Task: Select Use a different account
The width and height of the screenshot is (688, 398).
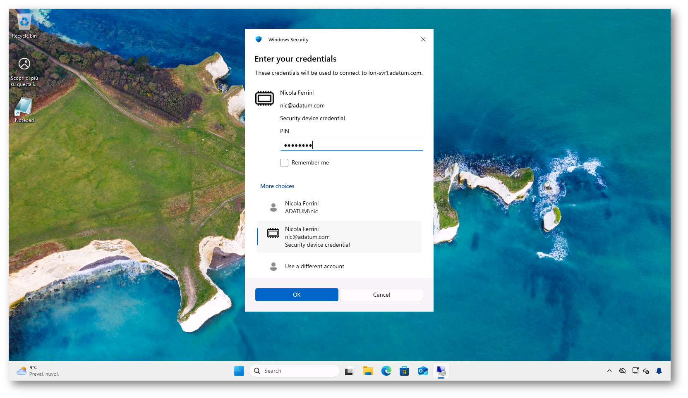Action: [314, 267]
